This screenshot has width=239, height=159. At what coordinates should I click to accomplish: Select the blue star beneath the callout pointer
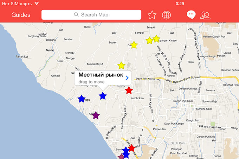[x=103, y=96]
